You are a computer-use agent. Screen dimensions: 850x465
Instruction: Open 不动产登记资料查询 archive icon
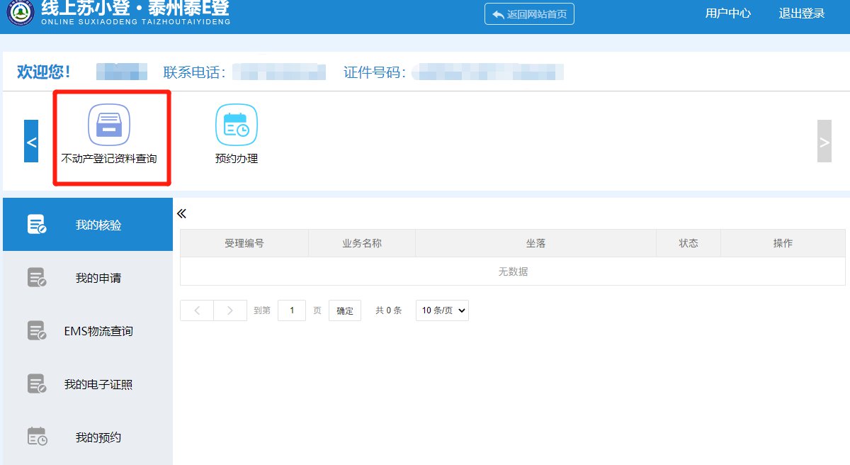pyautogui.click(x=108, y=125)
